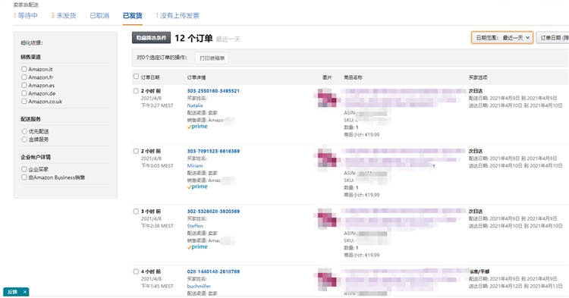
Task: Check the Amazon.co.uk filter
Action: point(24,102)
